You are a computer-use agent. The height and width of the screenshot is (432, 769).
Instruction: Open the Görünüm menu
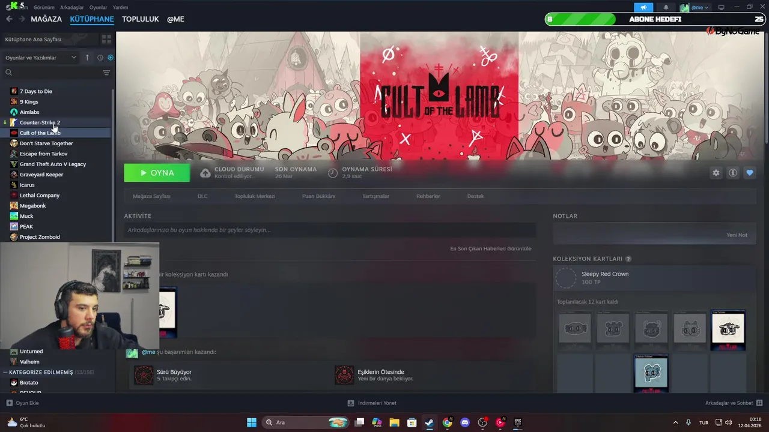[x=44, y=7]
